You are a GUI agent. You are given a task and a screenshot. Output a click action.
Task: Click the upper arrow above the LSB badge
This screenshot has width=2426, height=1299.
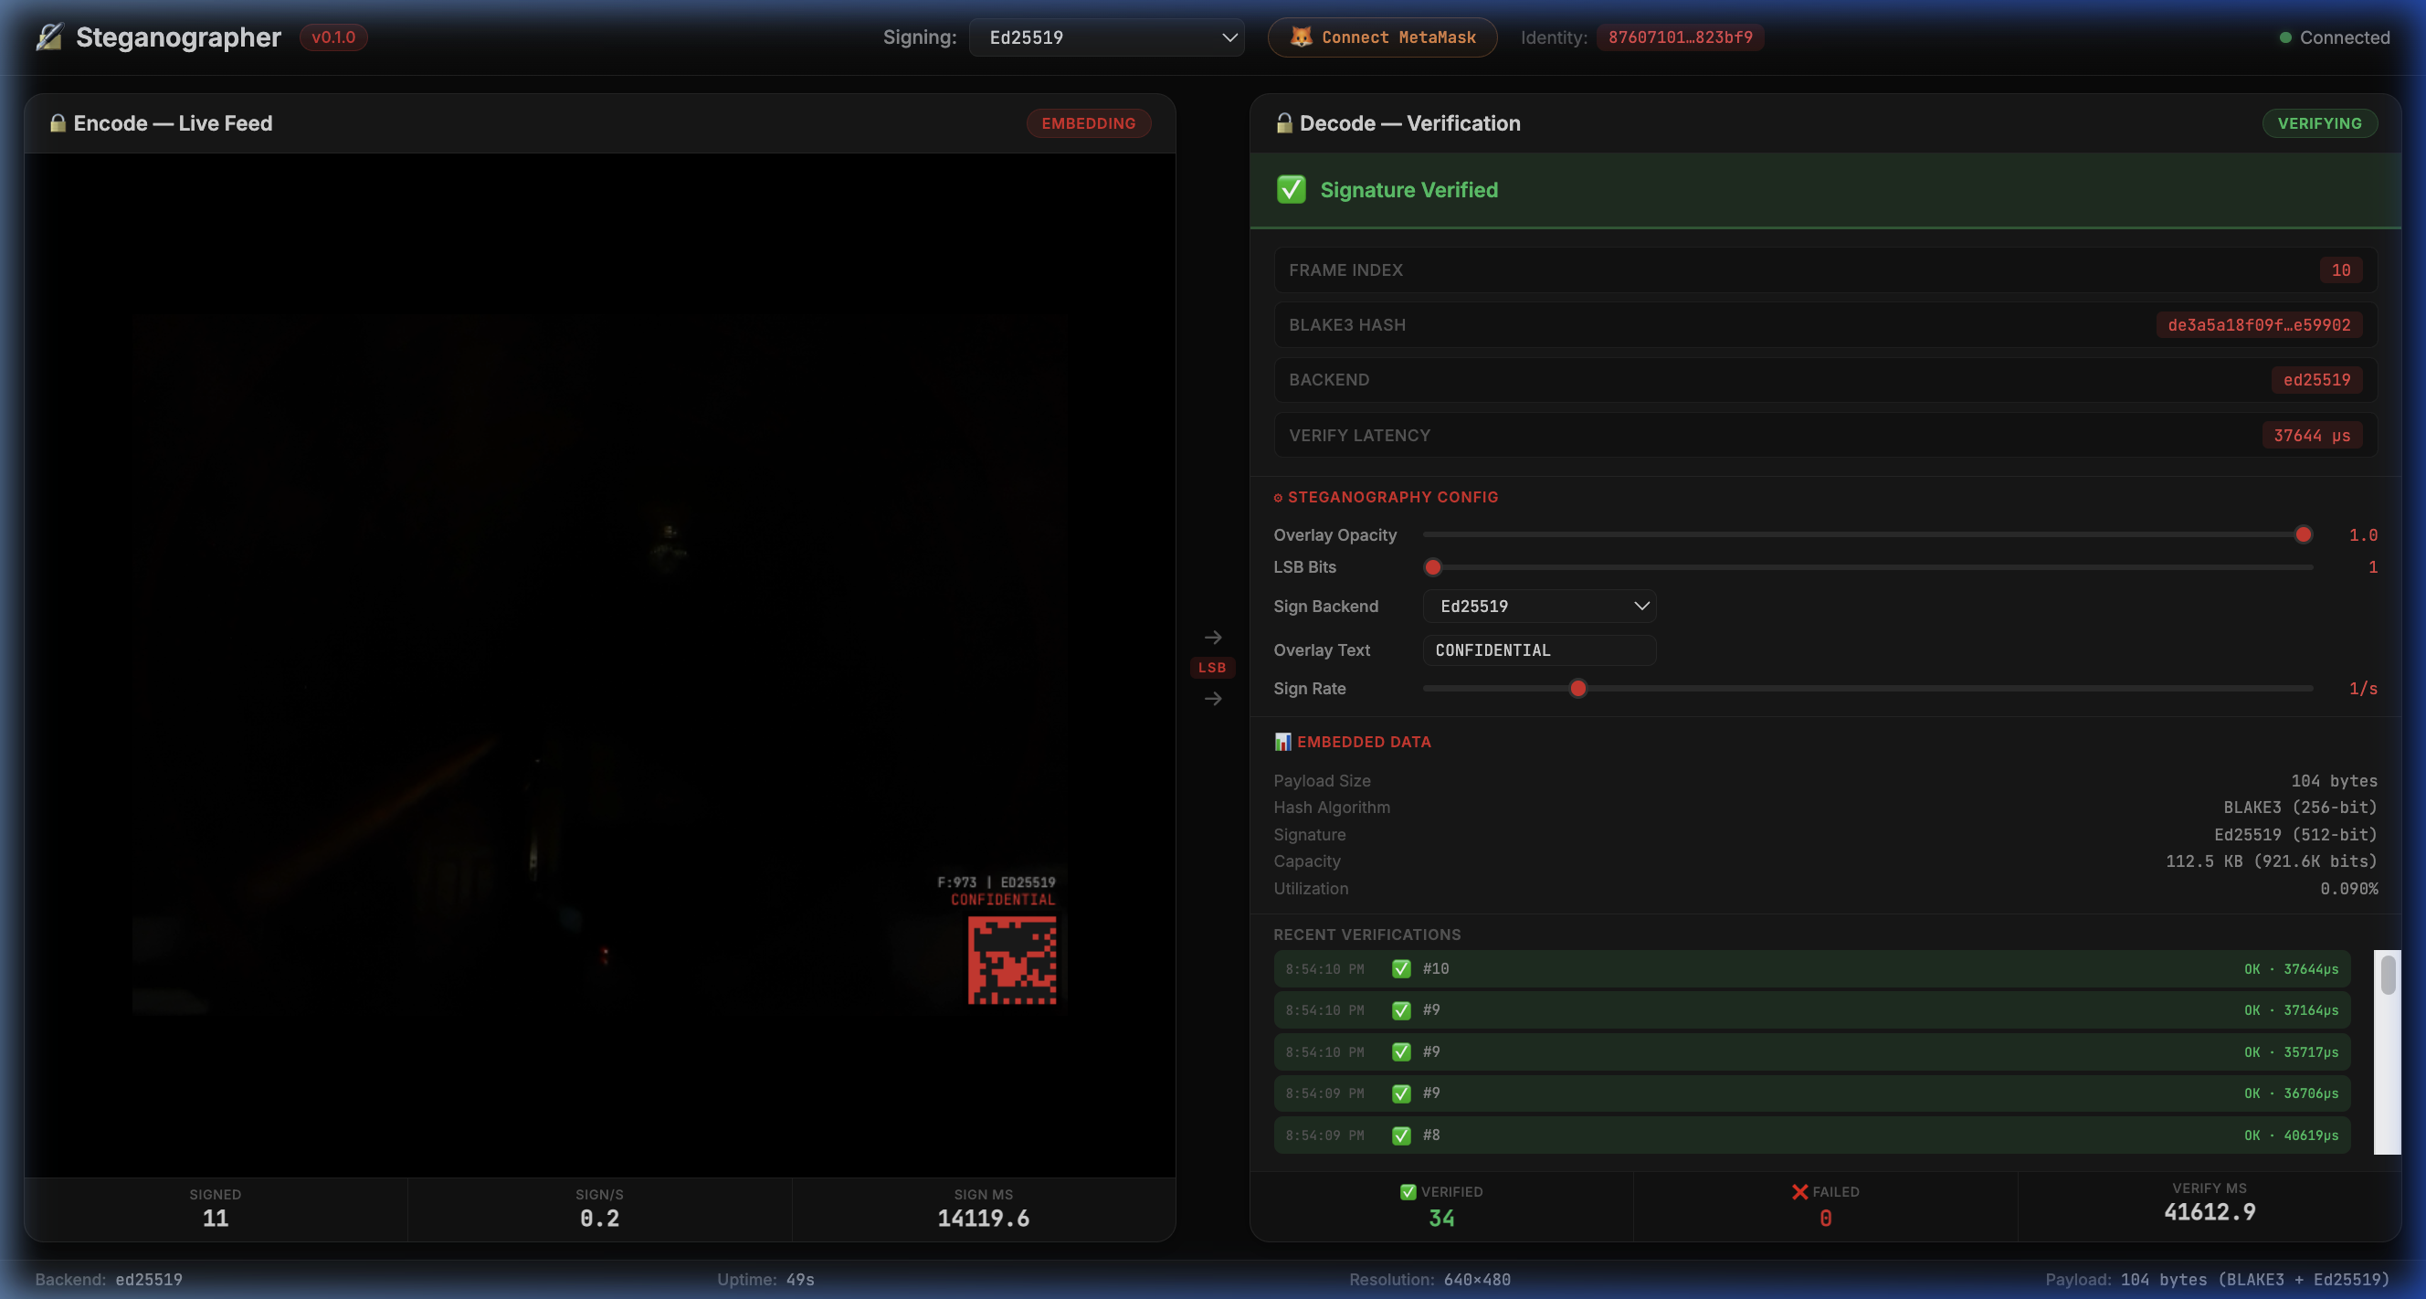1213,638
